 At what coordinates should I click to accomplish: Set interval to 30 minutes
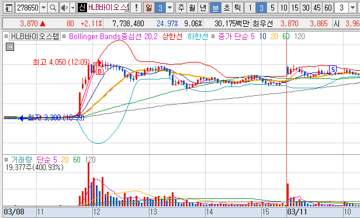tap(306, 8)
